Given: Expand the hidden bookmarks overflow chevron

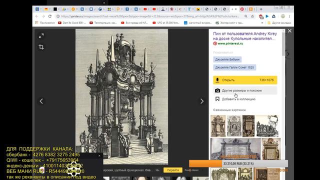Looking at the screenshot, I should click(x=262, y=23).
